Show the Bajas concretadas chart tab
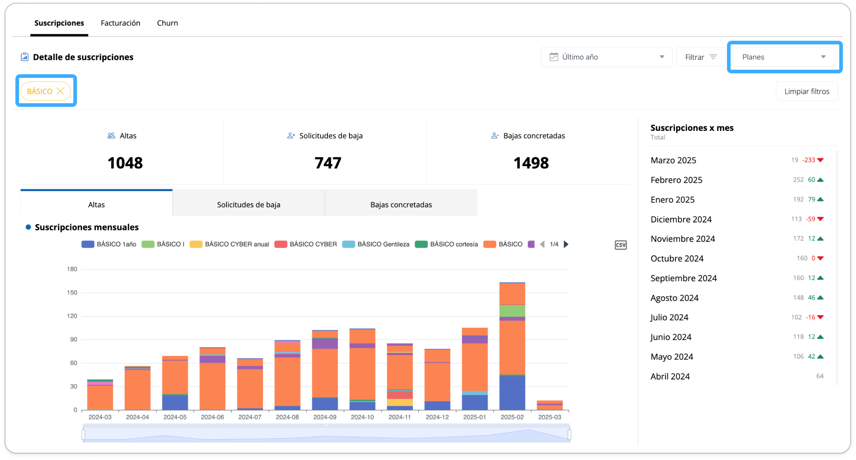This screenshot has height=460, width=856. coord(401,203)
